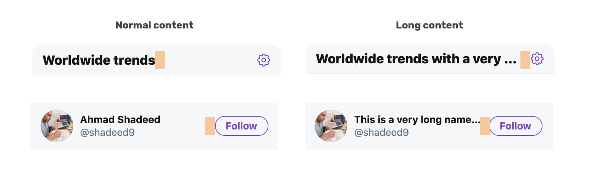Open the Ahmad Shadeed name link
The image size is (598, 170).
(x=120, y=119)
